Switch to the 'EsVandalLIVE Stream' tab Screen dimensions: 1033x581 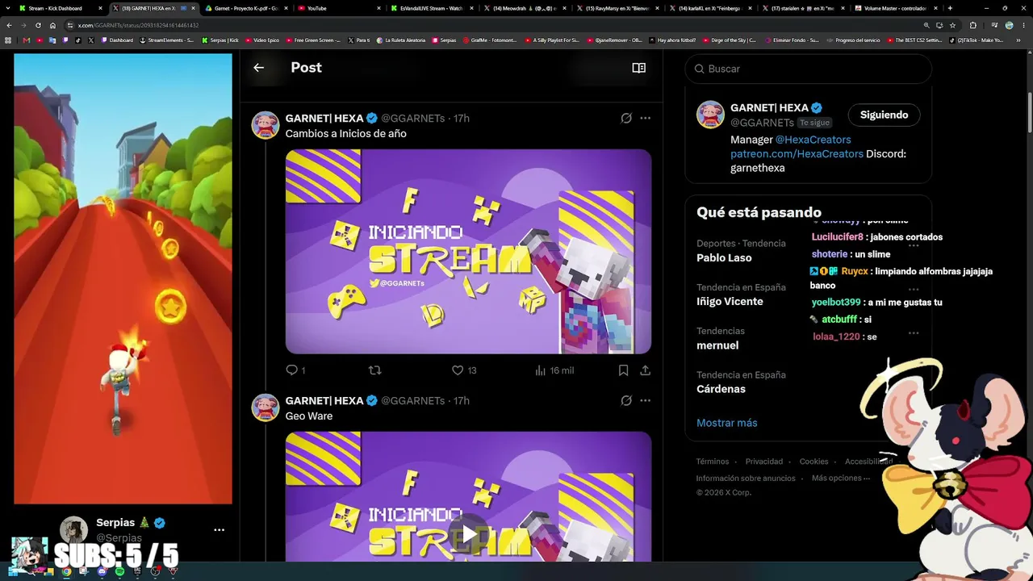pos(432,8)
